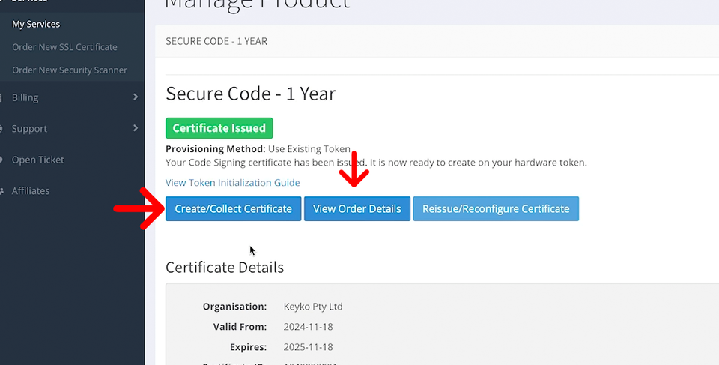Select Order New SSL Certificate

coord(64,47)
